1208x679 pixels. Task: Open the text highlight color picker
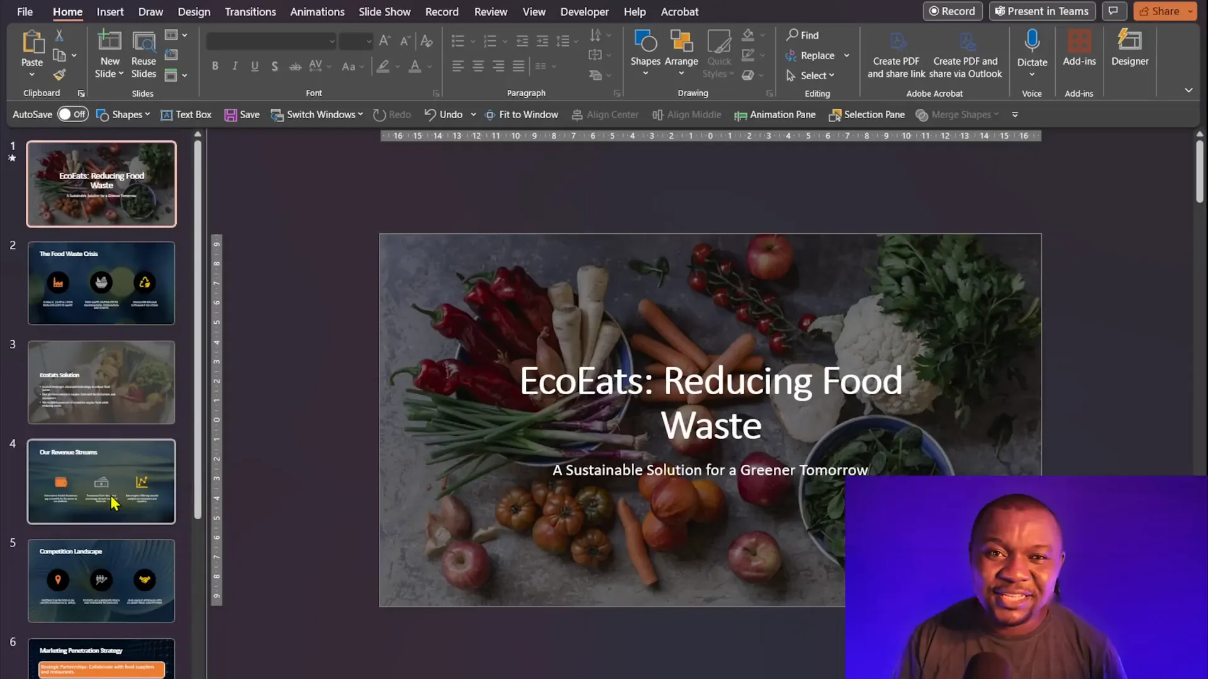tap(383, 66)
